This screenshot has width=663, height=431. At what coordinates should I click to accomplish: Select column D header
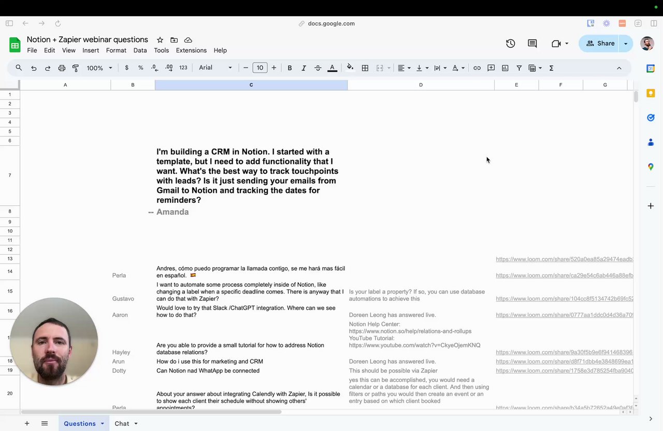click(421, 85)
